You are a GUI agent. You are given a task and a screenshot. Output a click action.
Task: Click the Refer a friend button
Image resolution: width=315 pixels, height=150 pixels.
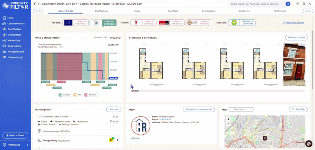[x=15, y=135]
